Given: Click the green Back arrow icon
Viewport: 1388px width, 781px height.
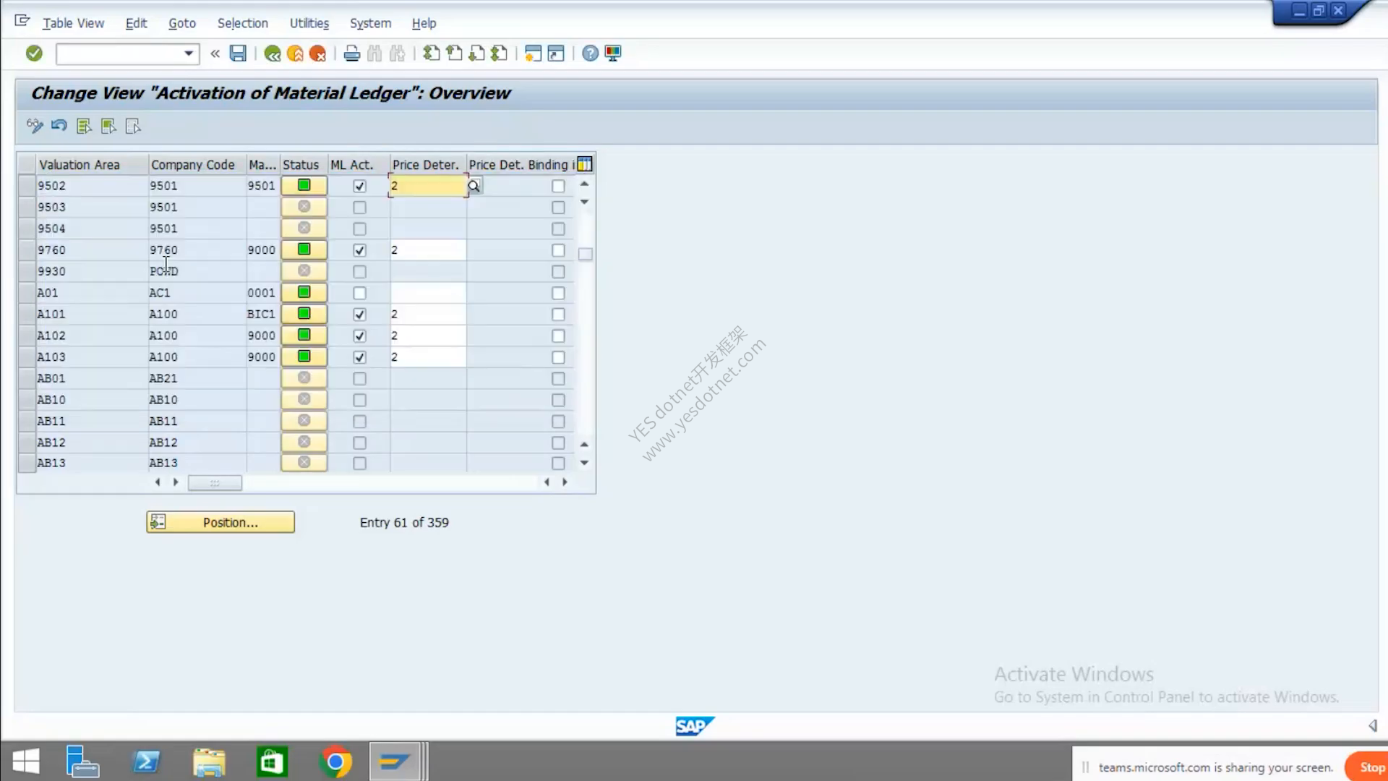Looking at the screenshot, I should 273,54.
